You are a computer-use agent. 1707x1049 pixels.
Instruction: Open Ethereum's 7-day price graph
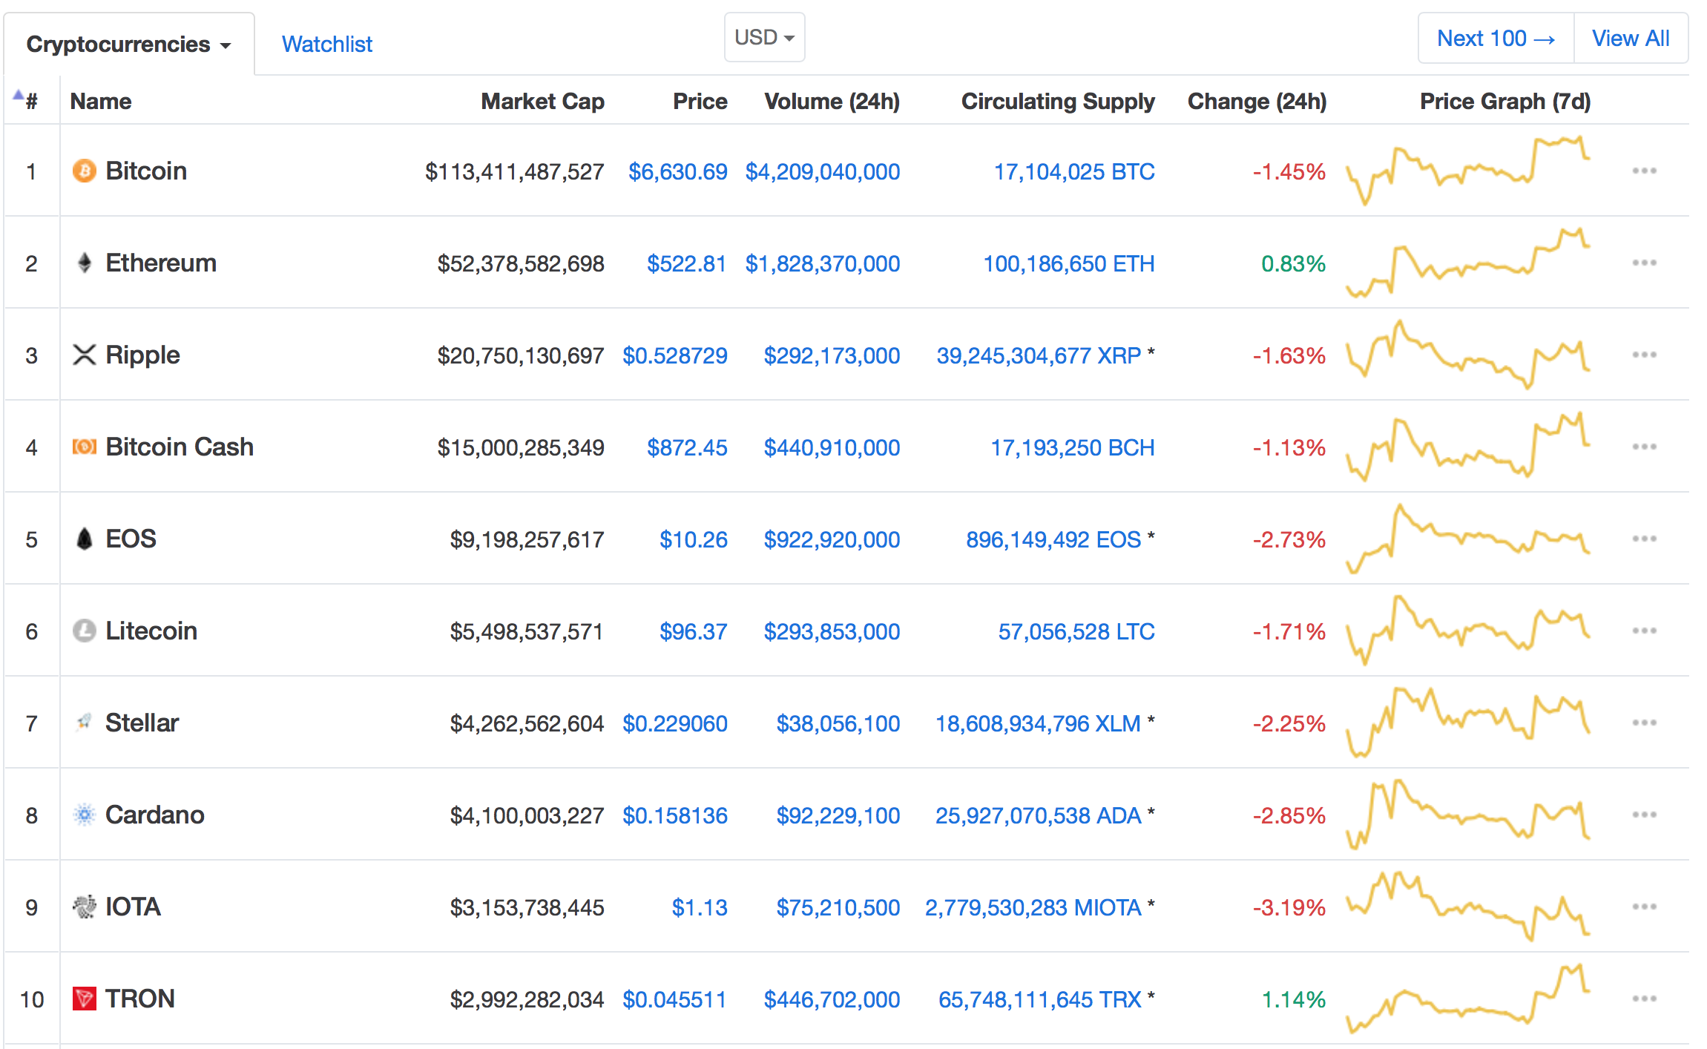[x=1467, y=263]
